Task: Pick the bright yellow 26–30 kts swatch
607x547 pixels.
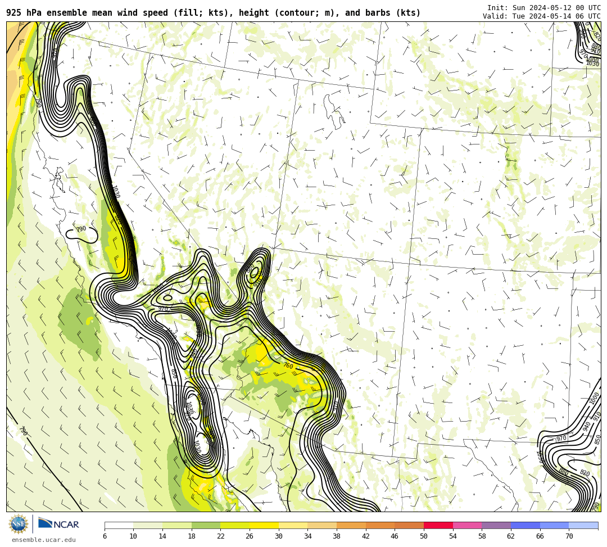Action: 264,525
